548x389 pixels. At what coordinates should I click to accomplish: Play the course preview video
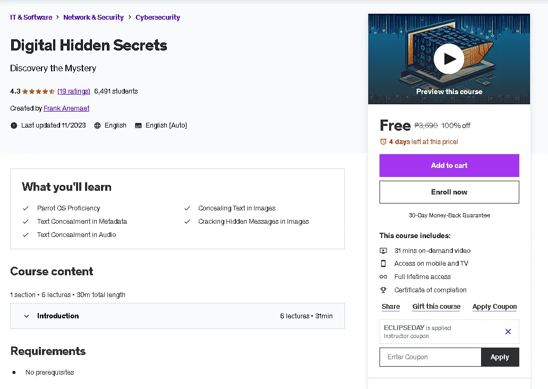(x=449, y=58)
